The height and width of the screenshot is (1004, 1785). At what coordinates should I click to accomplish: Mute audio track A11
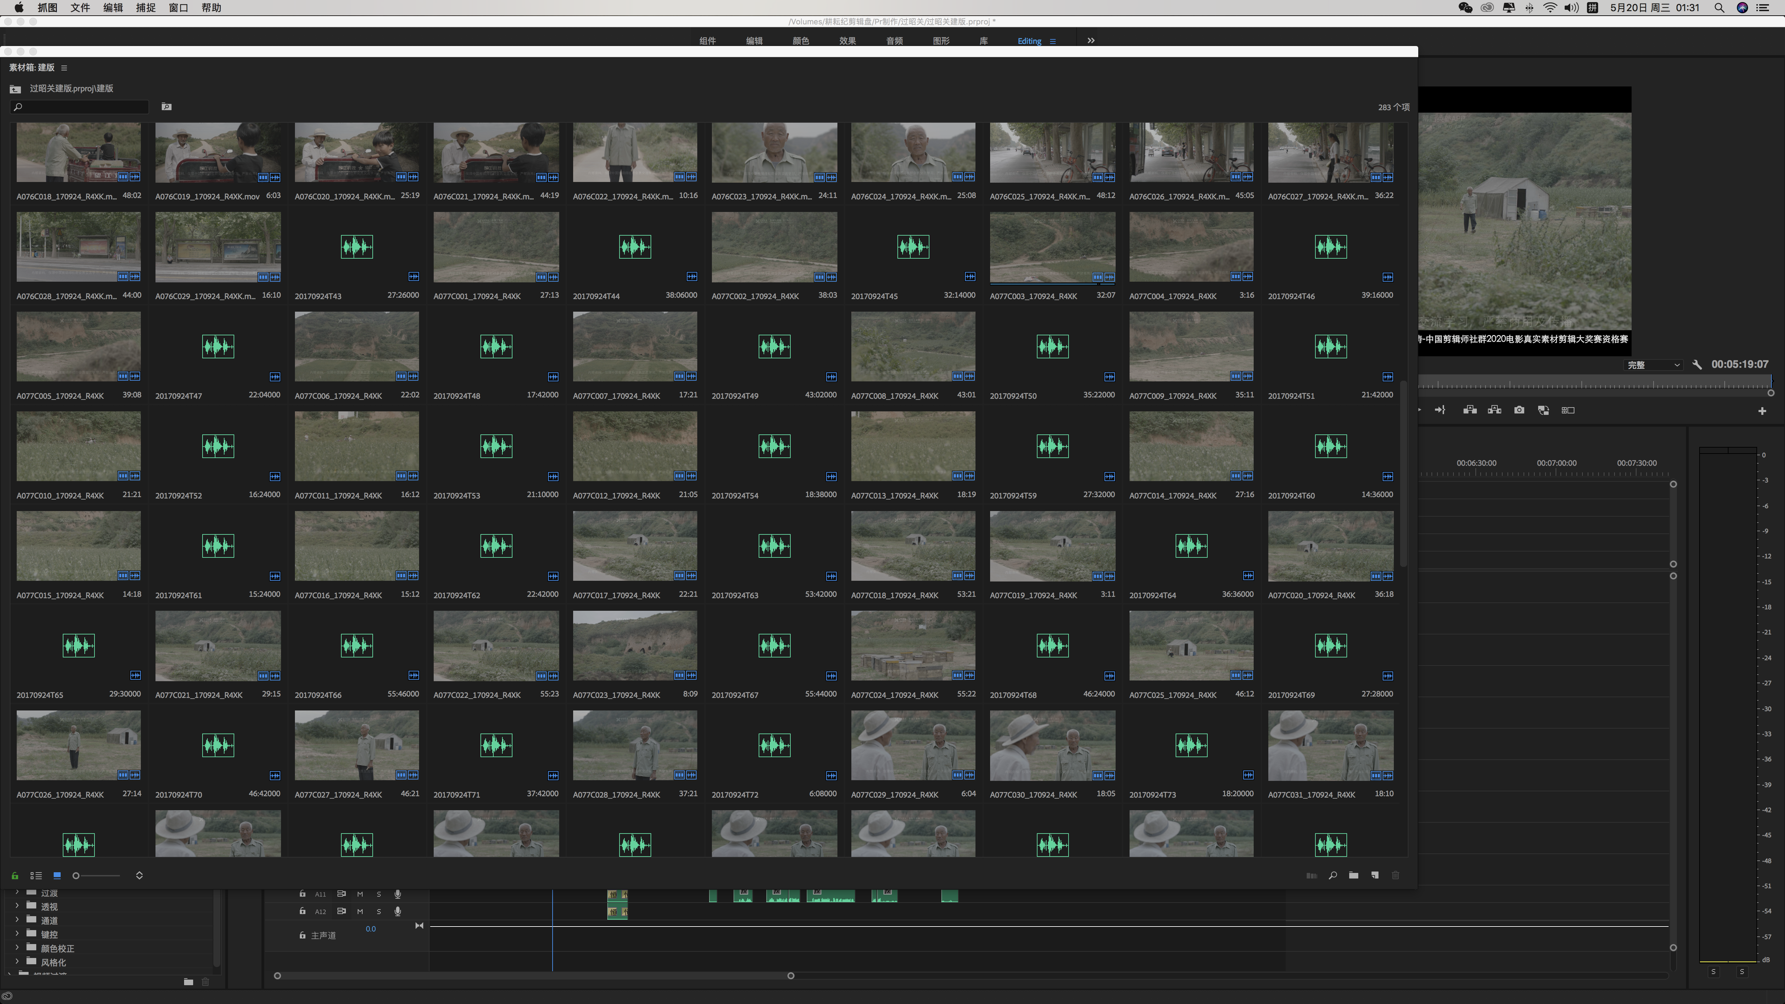(360, 894)
